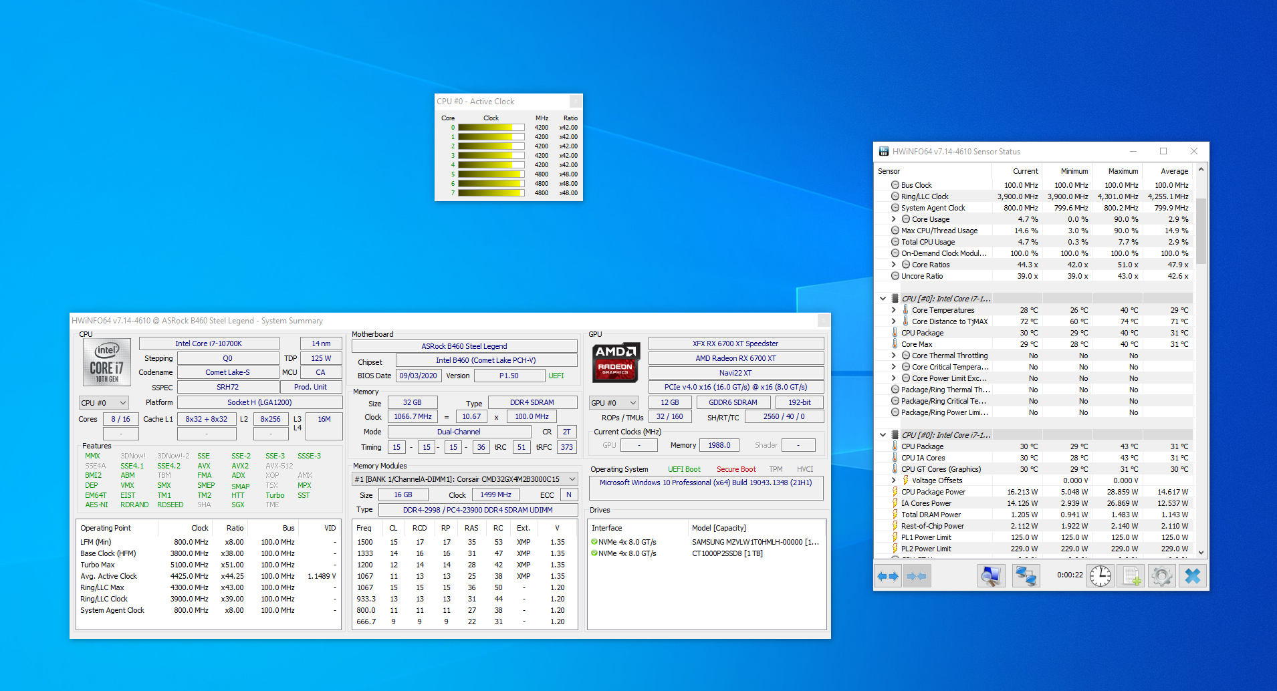Click the lightning icon beside PL1 Power Limit
Viewport: 1277px width, 691px height.
pos(895,537)
